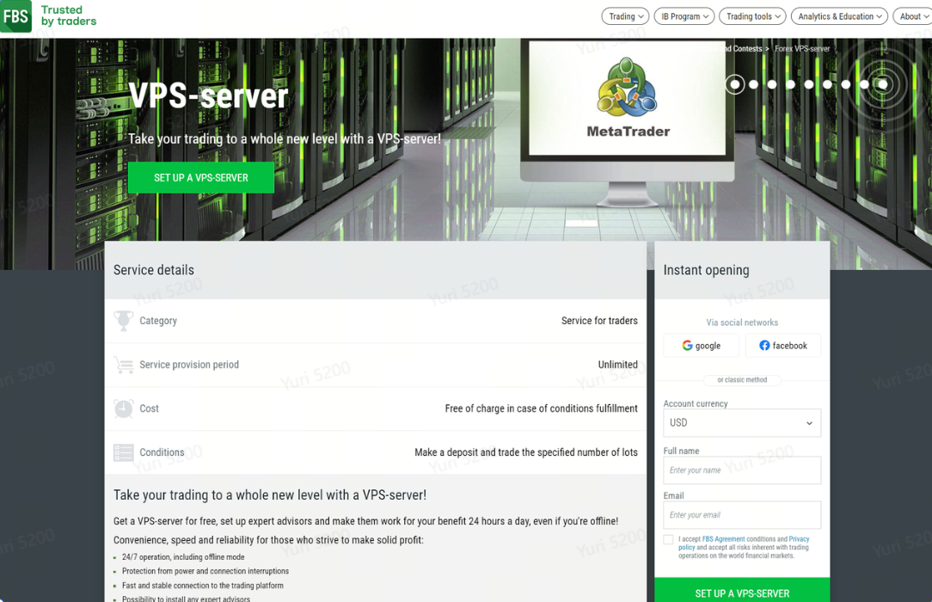Image resolution: width=932 pixels, height=602 pixels.
Task: Click the trophy icon beside Category
Action: point(124,320)
